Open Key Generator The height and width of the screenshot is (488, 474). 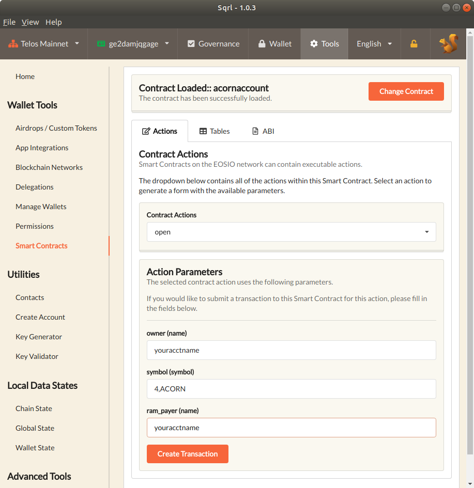[39, 337]
